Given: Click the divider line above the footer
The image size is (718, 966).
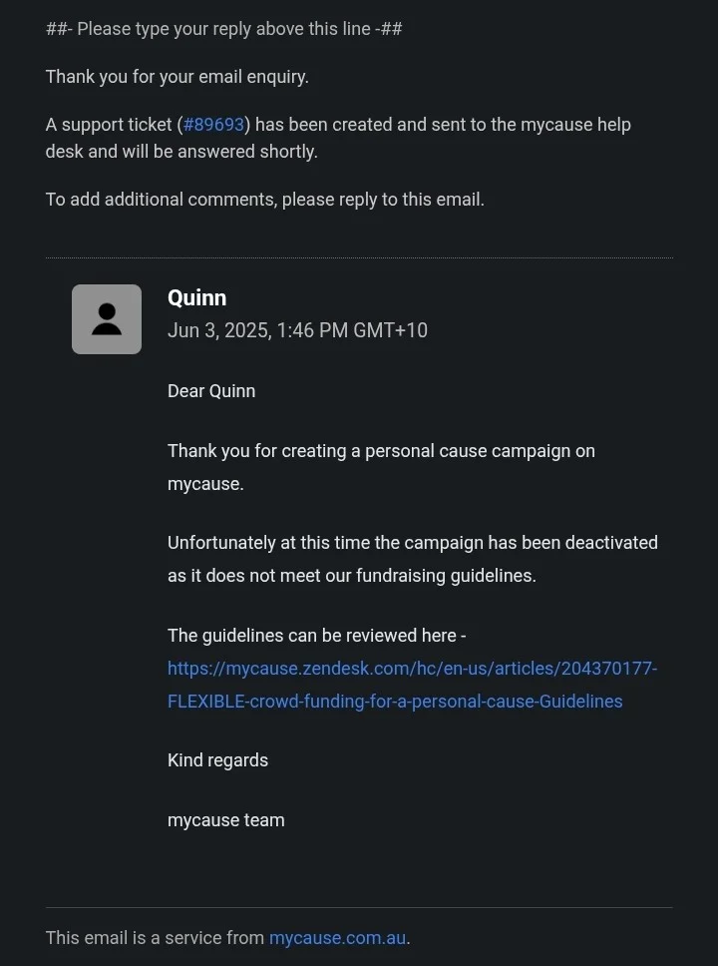Looking at the screenshot, I should 359,907.
